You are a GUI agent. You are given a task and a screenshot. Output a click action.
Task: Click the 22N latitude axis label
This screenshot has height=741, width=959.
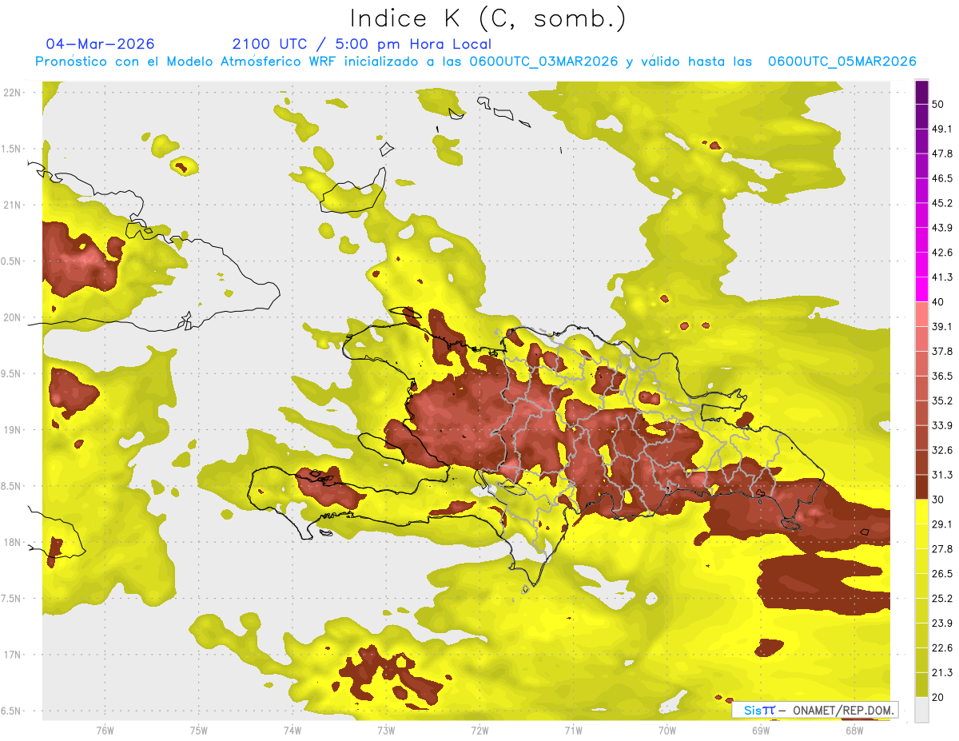click(x=11, y=92)
